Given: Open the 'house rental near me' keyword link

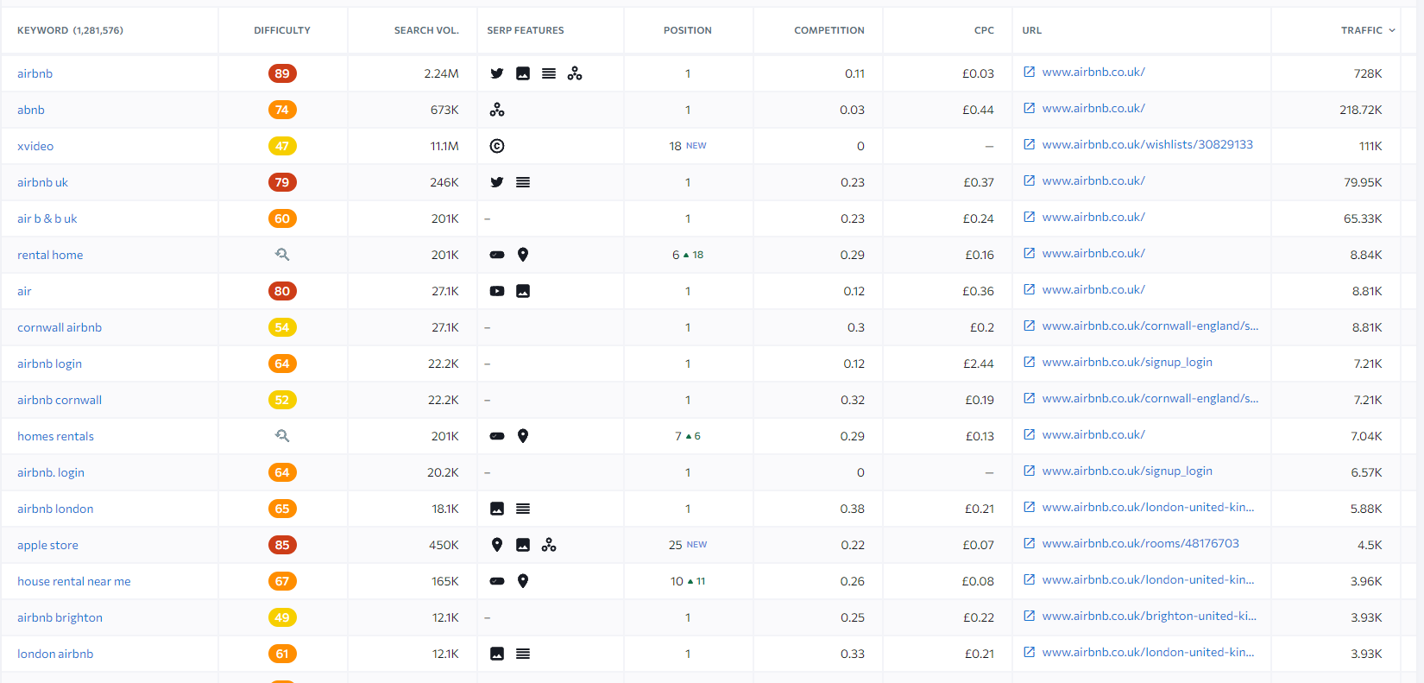Looking at the screenshot, I should pos(74,581).
